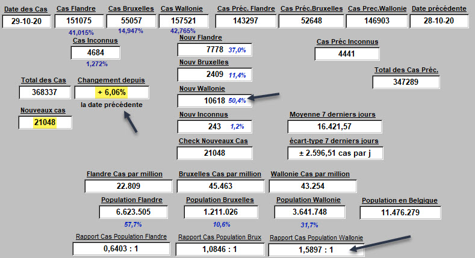Click the "la date précédente" caption
The width and height of the screenshot is (475, 258).
[111, 105]
